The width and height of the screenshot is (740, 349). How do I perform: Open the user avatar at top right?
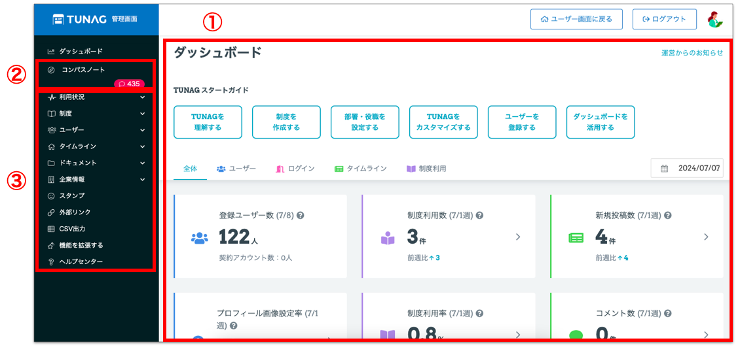pyautogui.click(x=716, y=20)
